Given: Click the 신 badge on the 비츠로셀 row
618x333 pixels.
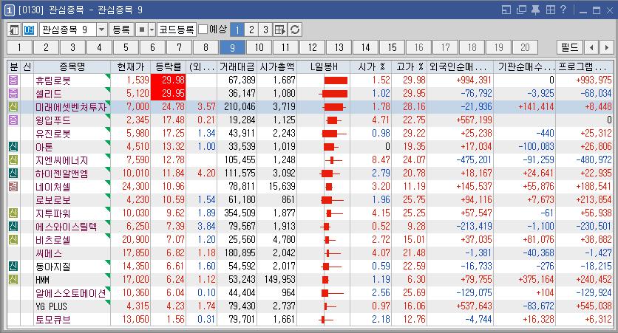Looking at the screenshot, I should [x=13, y=240].
